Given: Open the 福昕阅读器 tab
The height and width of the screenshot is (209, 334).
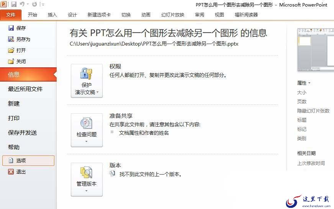Looking at the screenshot, I should [246, 15].
